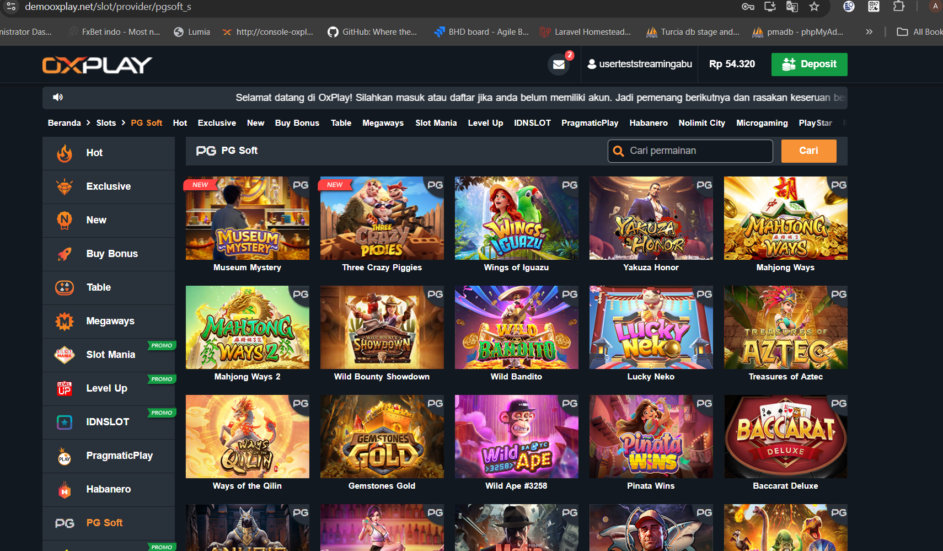Open the browser extensions puzzle icon

point(899,7)
